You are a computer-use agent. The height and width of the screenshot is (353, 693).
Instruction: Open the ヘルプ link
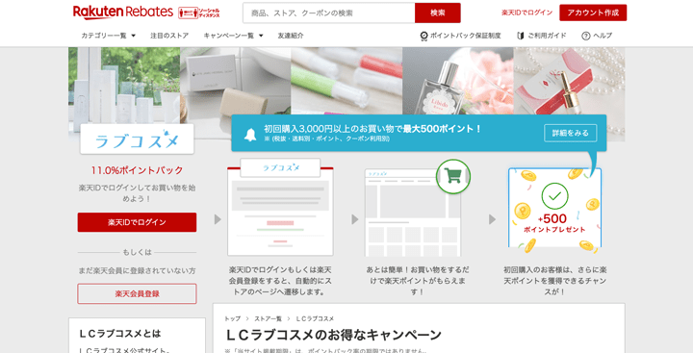[x=603, y=36]
